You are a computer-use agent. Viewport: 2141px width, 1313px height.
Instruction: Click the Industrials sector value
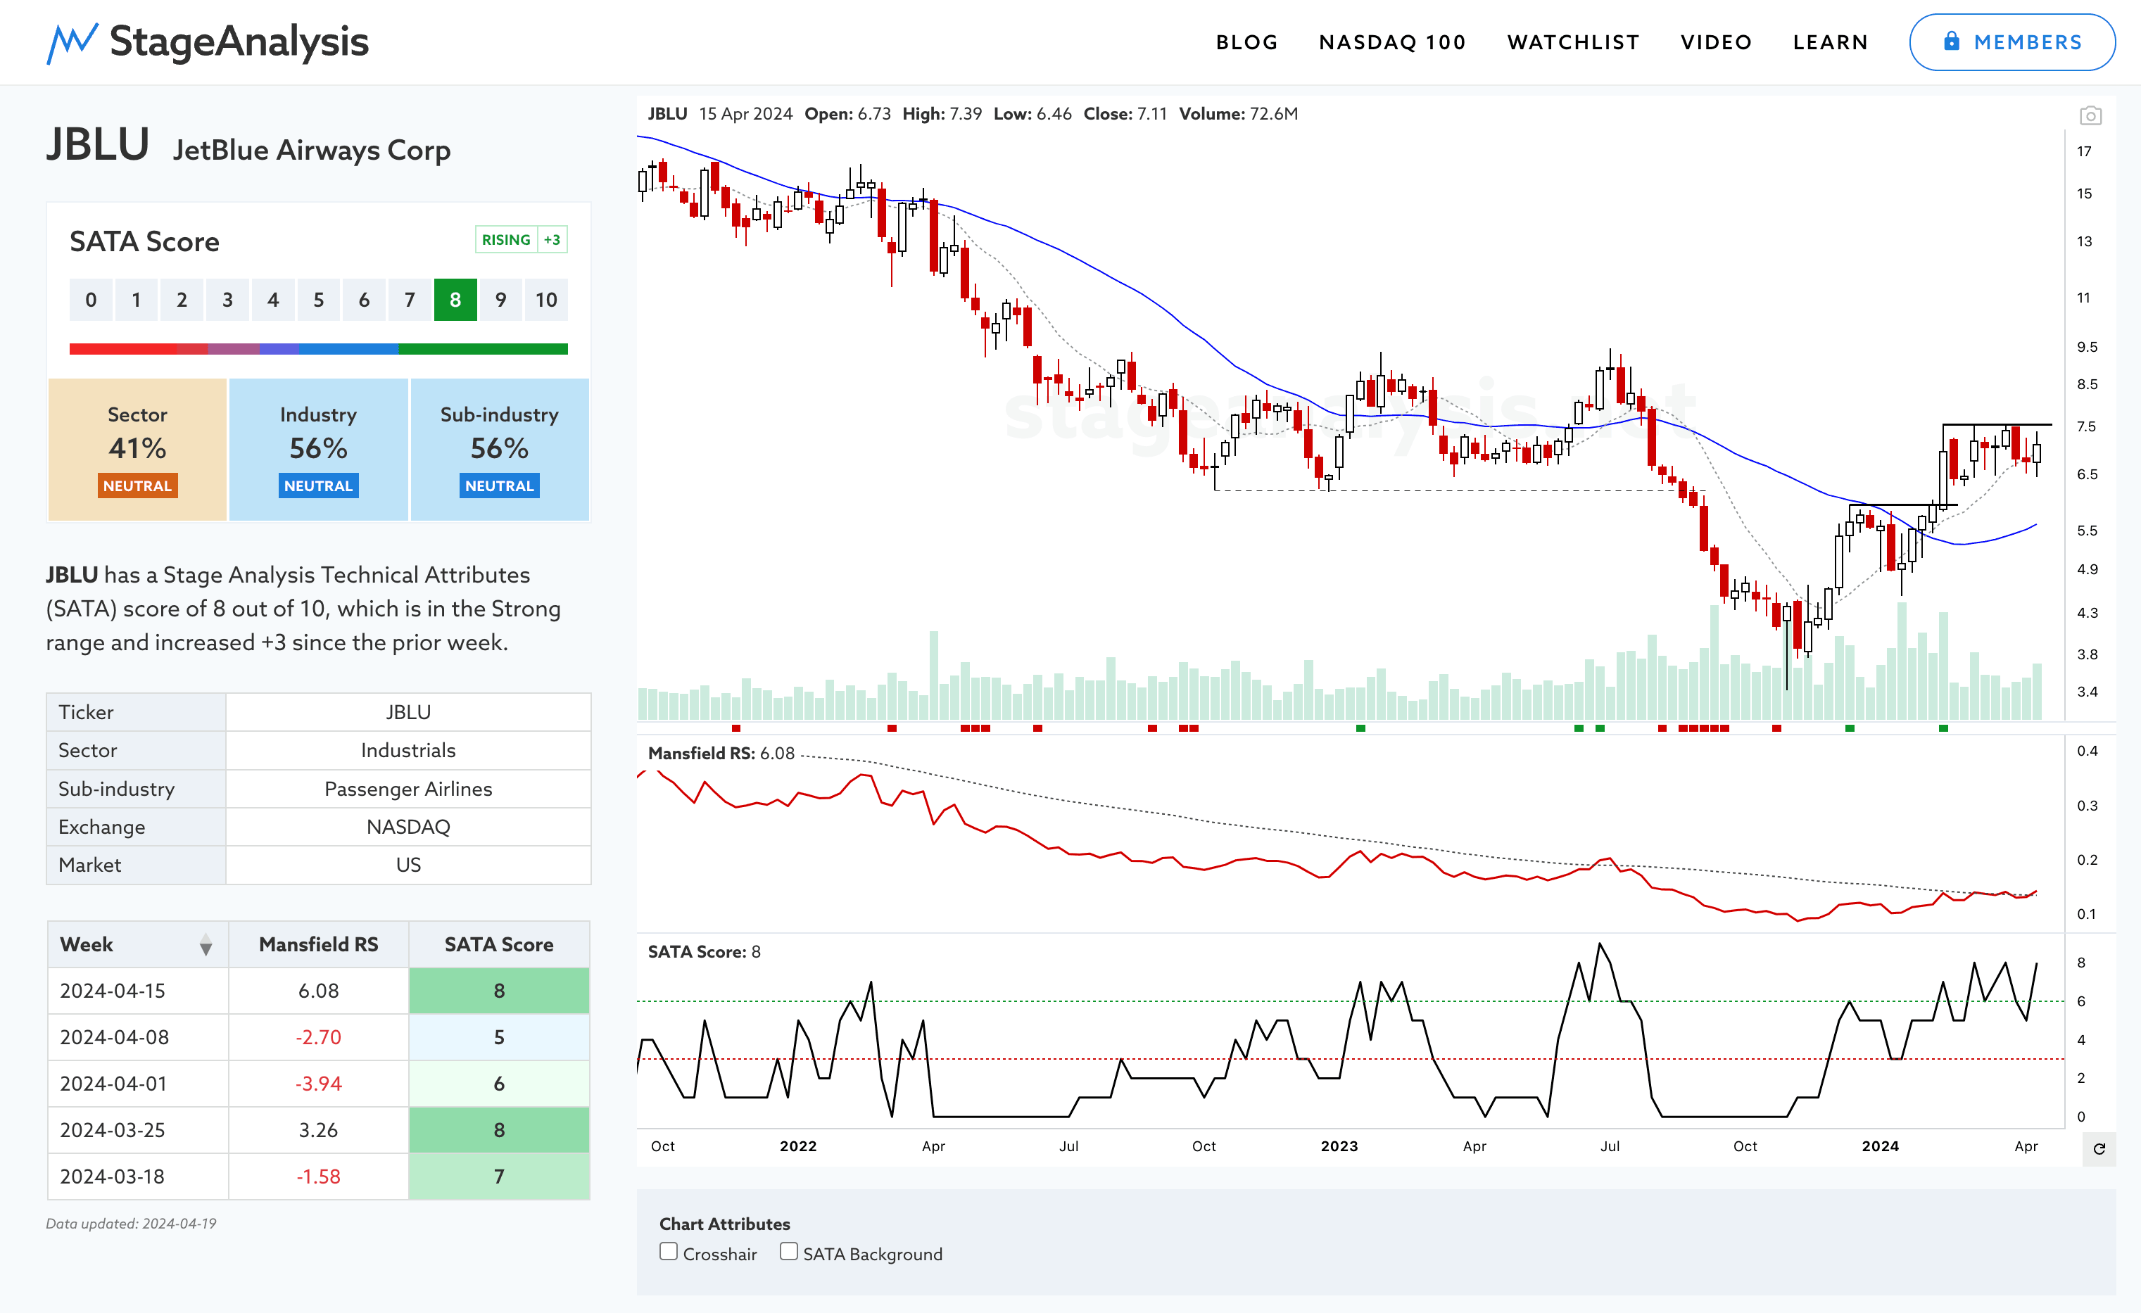[408, 750]
